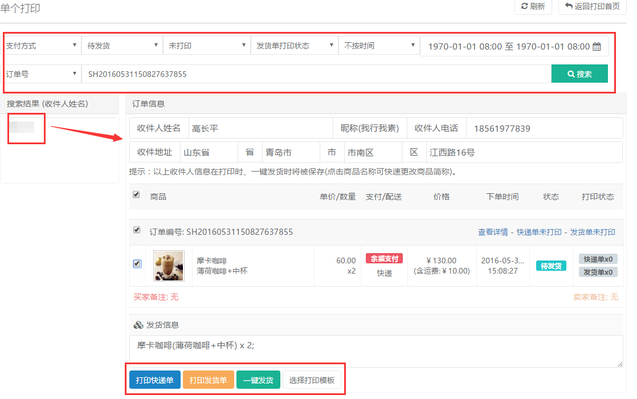Image resolution: width=637 pixels, height=399 pixels.
Task: Click 返回打印首页 back button
Action: (592, 7)
